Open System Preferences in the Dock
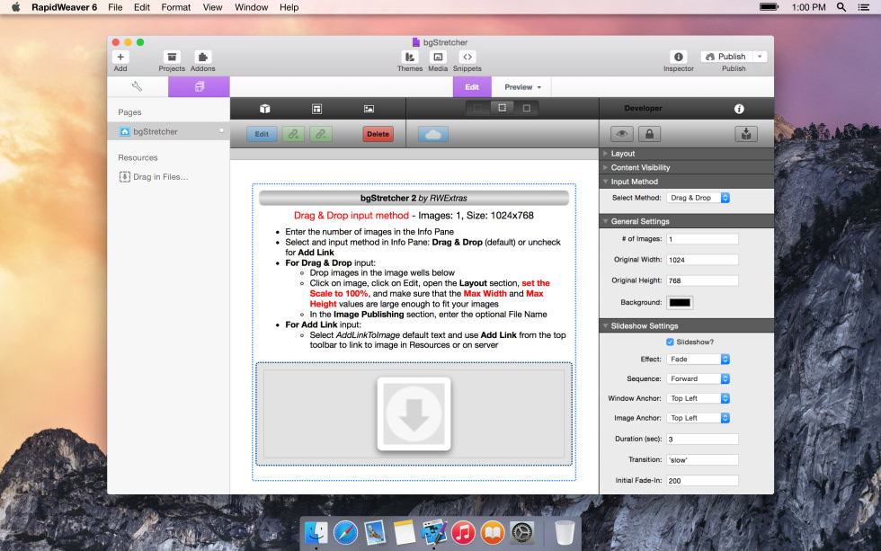This screenshot has width=881, height=551. [x=522, y=532]
